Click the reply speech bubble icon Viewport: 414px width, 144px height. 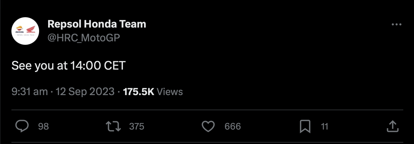pyautogui.click(x=22, y=126)
